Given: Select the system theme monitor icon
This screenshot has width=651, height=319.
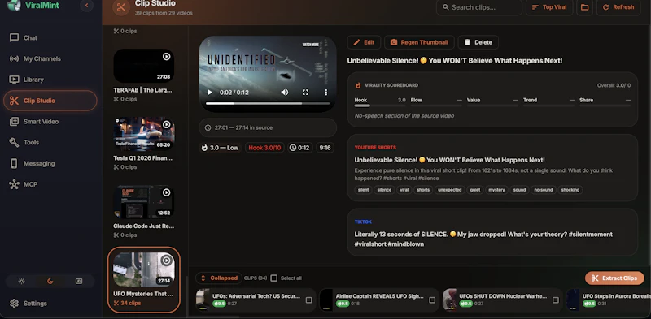Looking at the screenshot, I should [79, 282].
